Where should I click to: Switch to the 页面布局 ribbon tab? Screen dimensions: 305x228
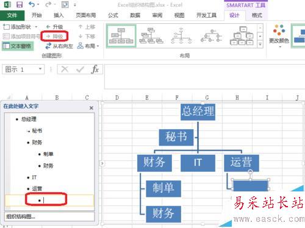86,15
